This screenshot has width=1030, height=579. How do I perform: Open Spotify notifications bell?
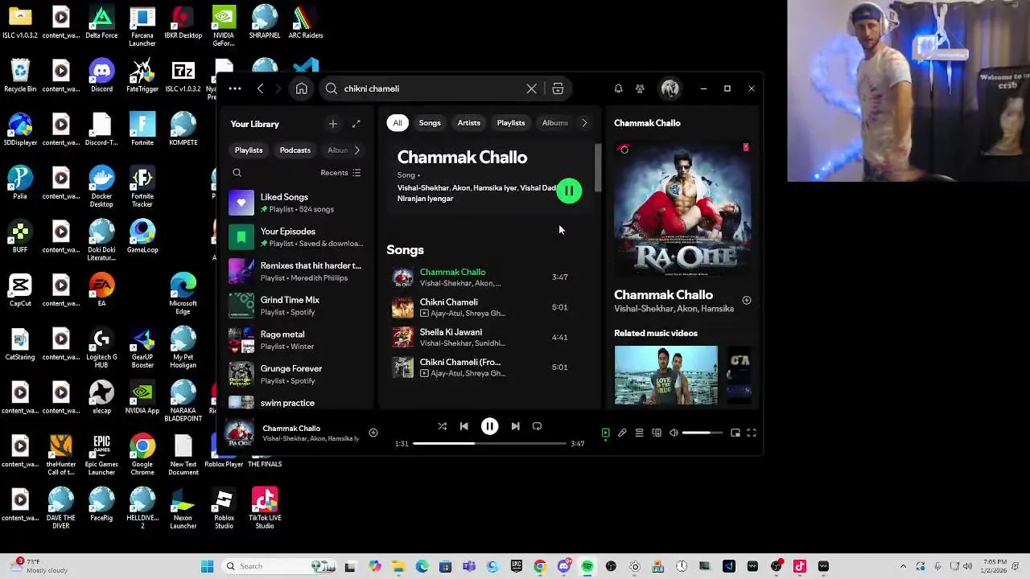click(x=618, y=88)
